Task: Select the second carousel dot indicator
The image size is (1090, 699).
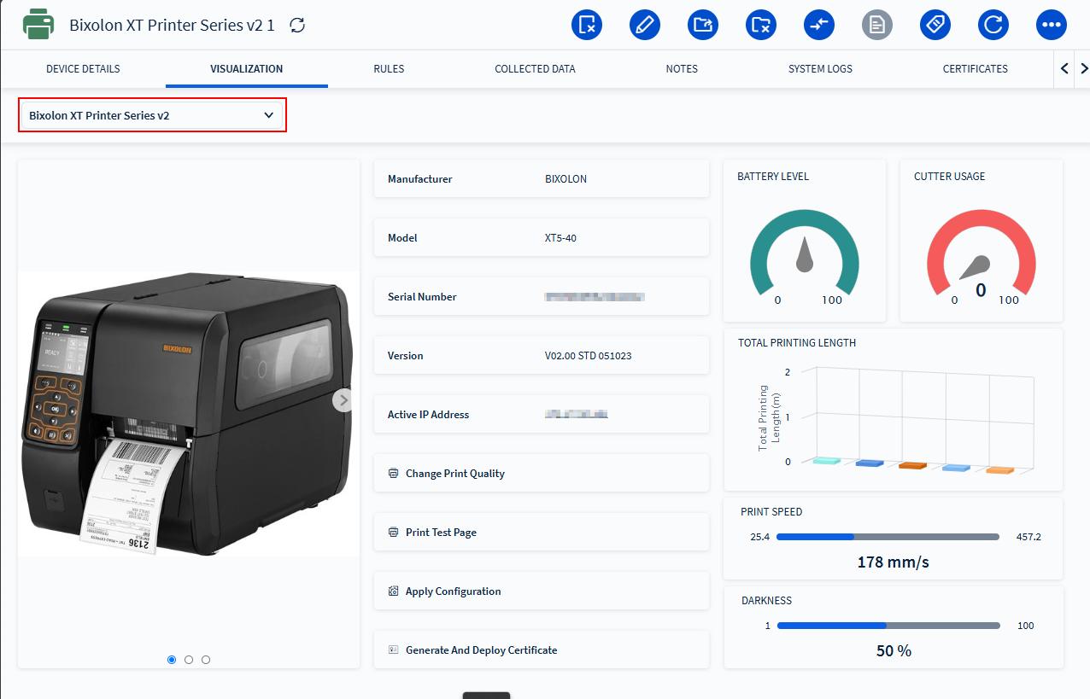Action: click(189, 660)
